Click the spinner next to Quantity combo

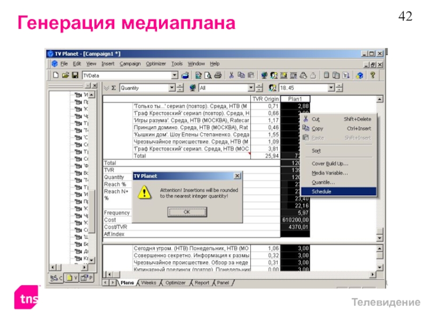(180, 88)
